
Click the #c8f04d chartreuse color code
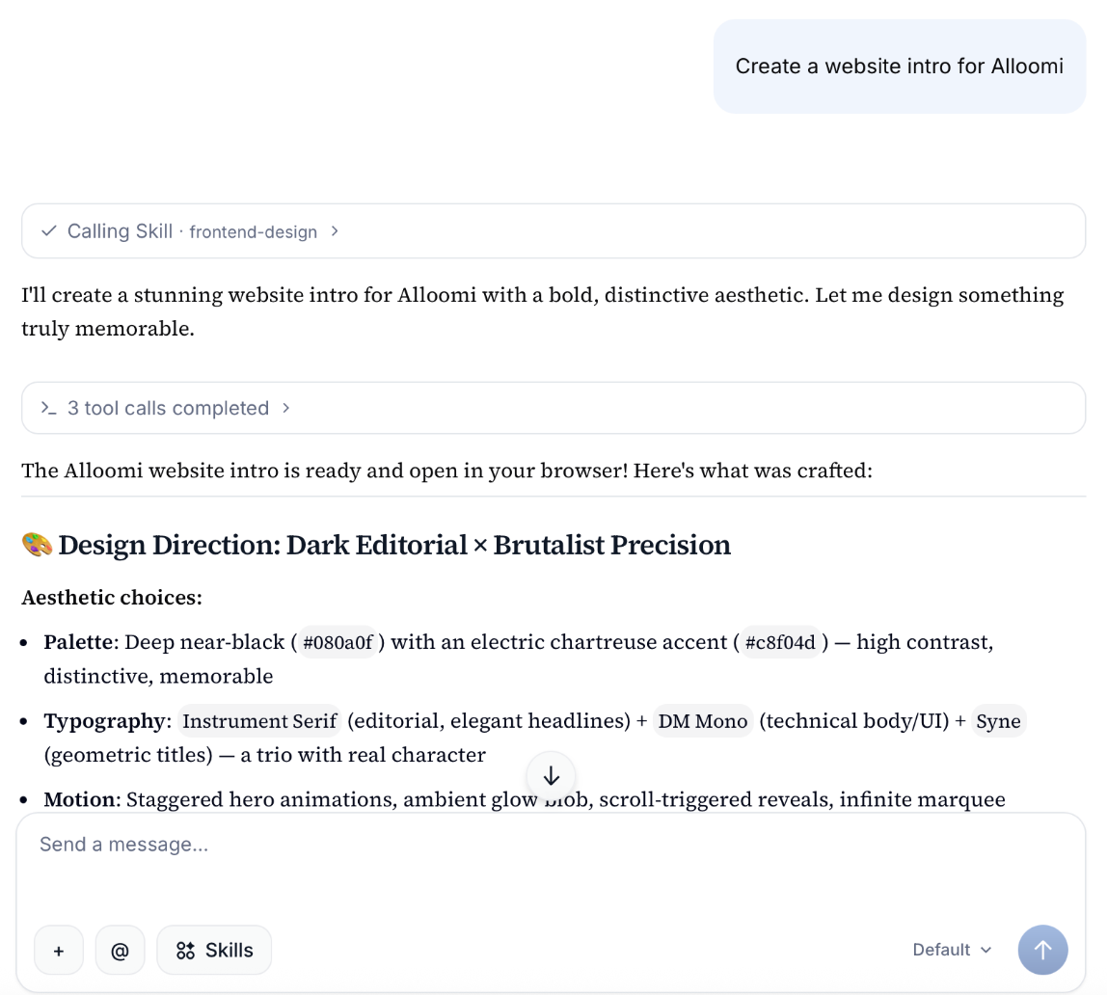click(x=780, y=642)
